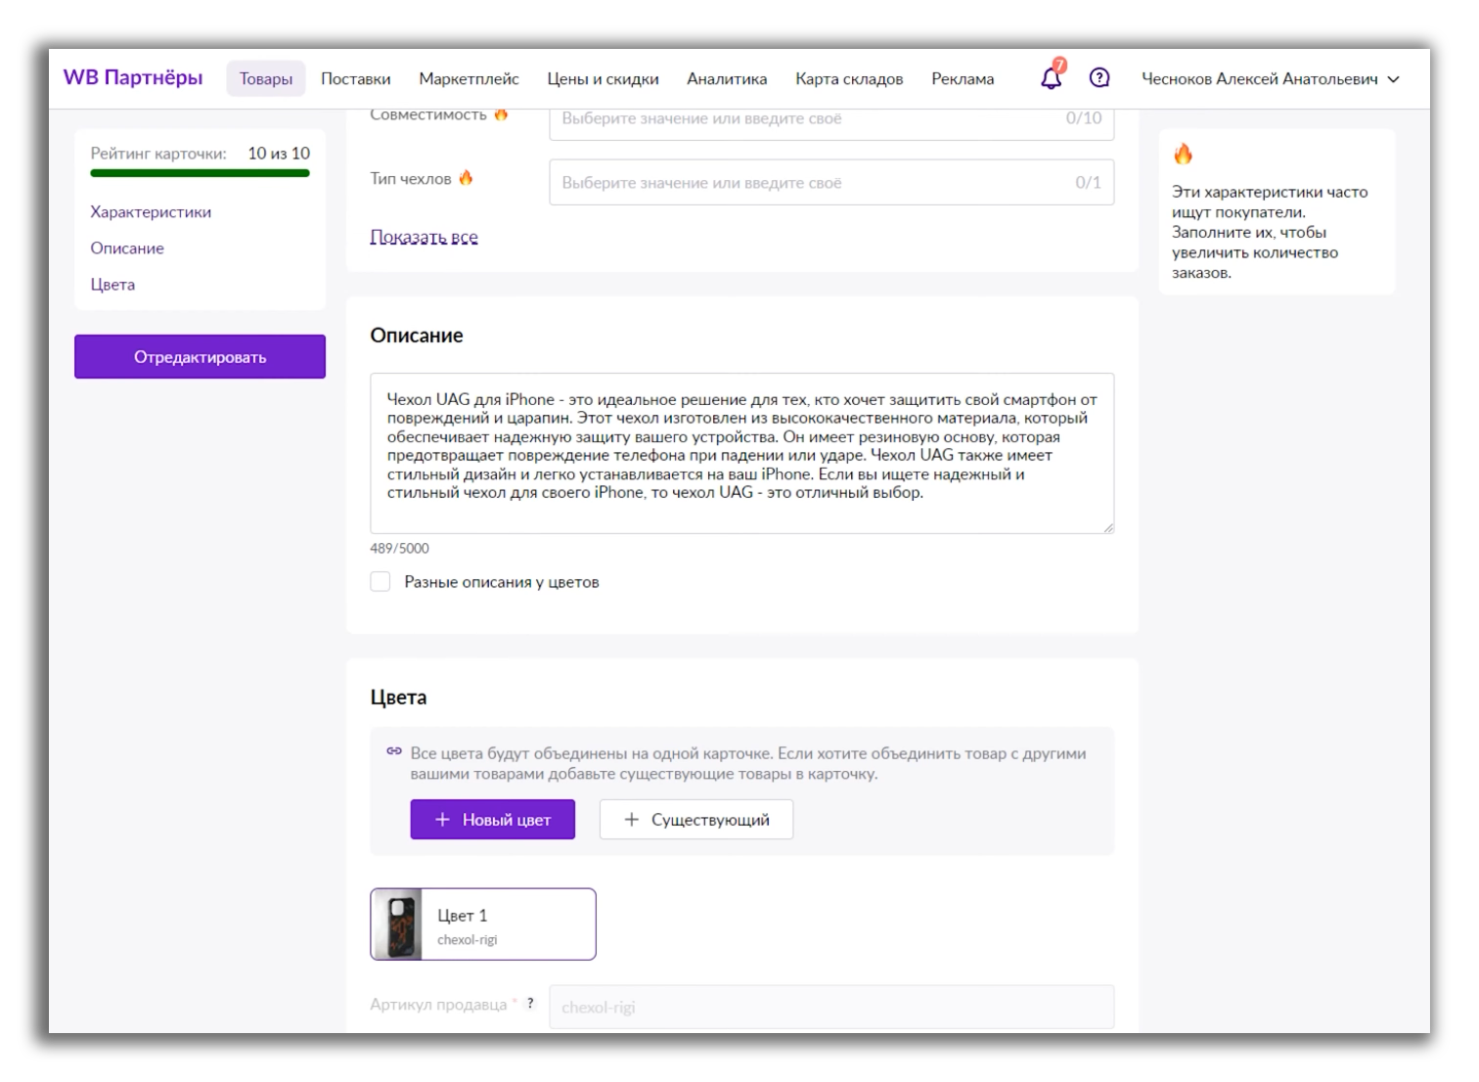The width and height of the screenshot is (1479, 1082).
Task: Open the Тип чехлов value field
Action: [x=831, y=182]
